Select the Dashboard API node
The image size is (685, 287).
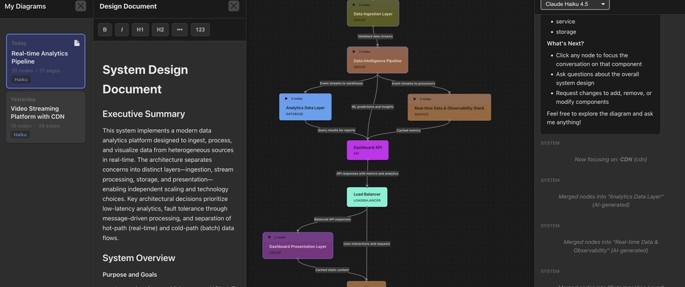pos(367,150)
